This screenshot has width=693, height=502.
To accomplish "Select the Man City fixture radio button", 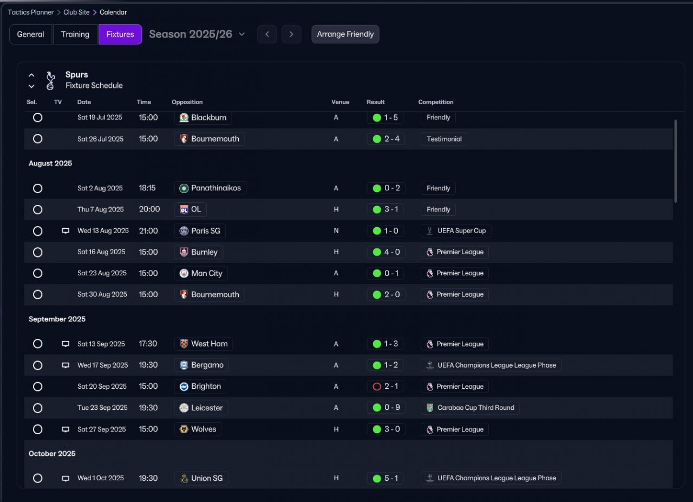I will tap(37, 273).
